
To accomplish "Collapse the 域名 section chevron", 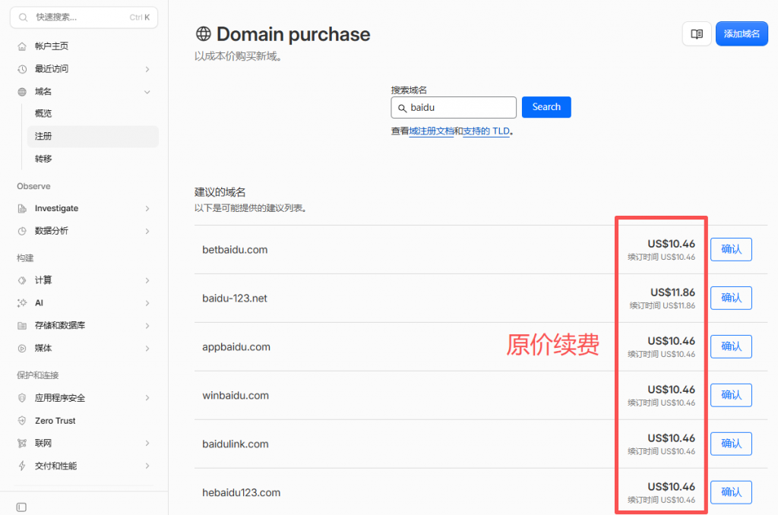I will [147, 92].
